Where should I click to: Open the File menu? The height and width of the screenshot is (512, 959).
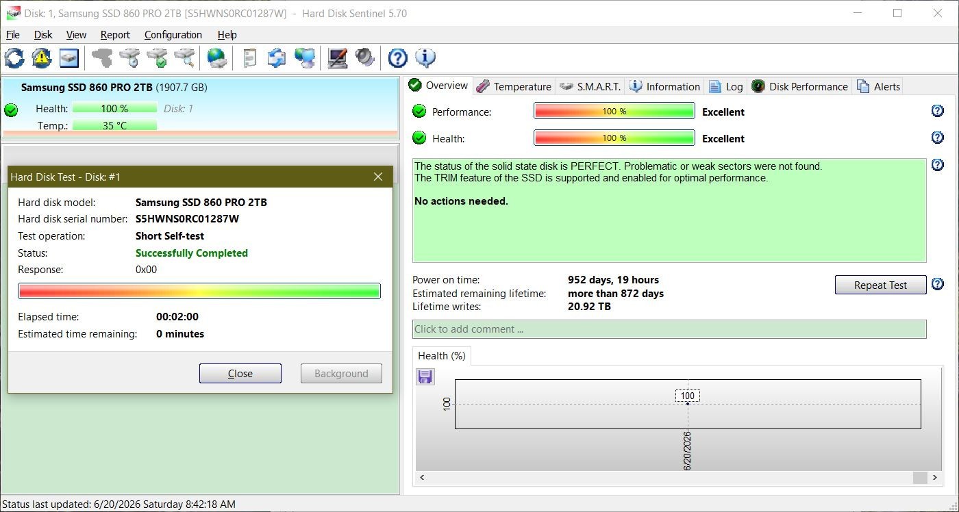[x=13, y=35]
